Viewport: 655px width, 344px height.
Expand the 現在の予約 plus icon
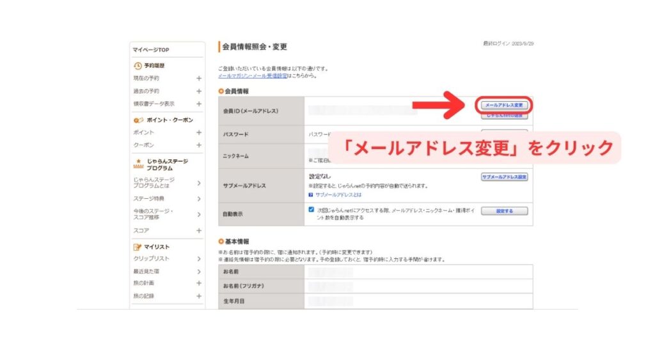199,78
